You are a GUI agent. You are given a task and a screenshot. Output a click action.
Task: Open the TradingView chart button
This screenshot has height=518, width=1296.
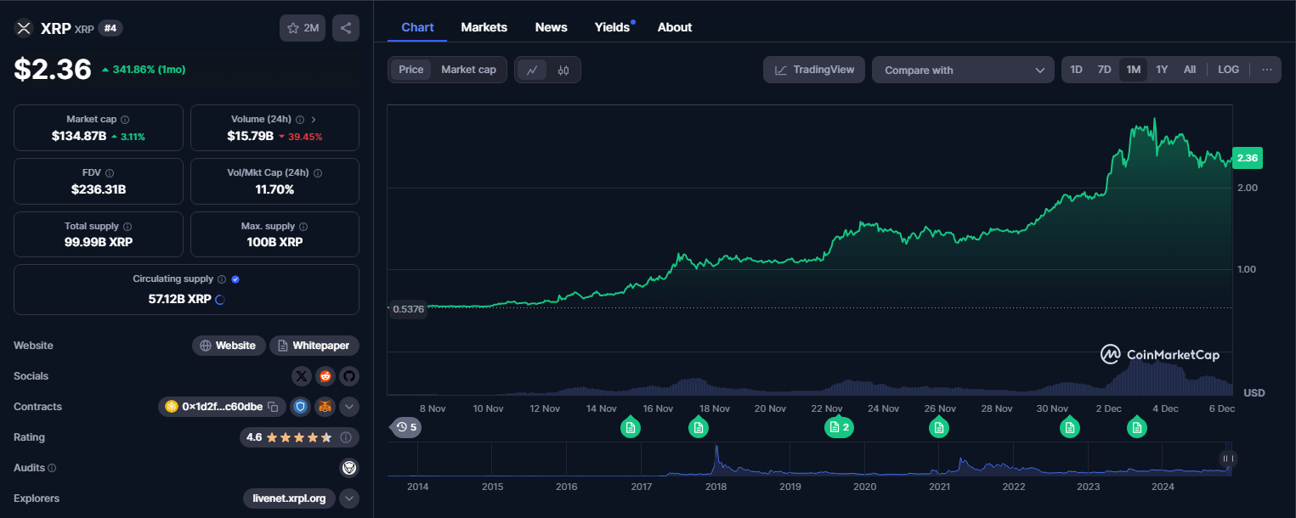coord(814,70)
